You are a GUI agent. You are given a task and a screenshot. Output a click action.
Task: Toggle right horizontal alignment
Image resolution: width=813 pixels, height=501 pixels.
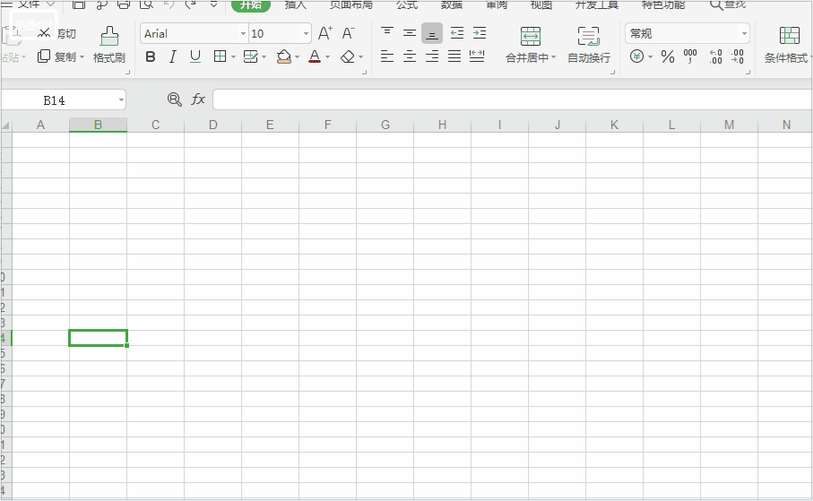432,56
